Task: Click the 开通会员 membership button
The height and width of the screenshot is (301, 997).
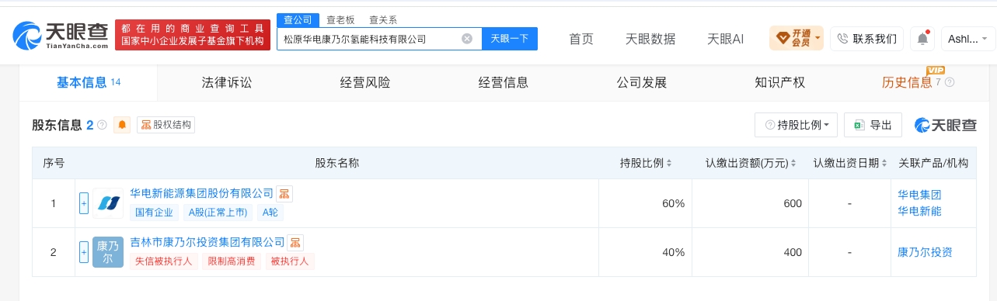Action: point(796,38)
